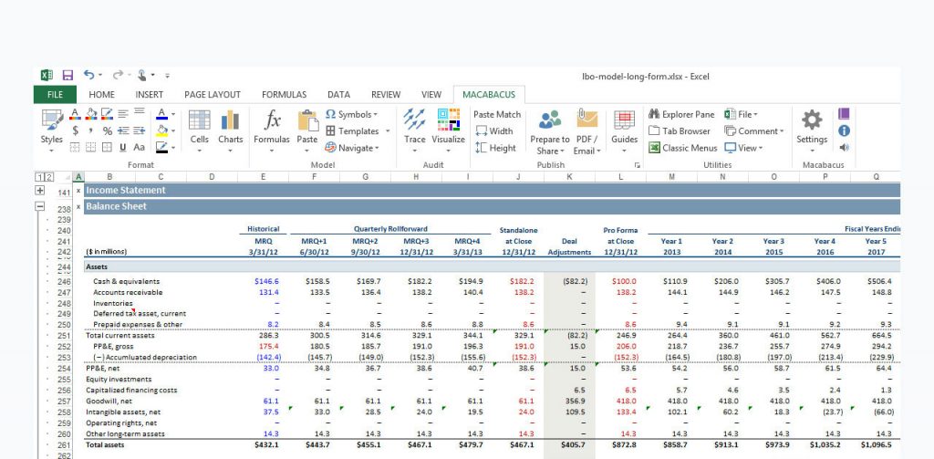Open the Styles gallery icon

coord(52,120)
